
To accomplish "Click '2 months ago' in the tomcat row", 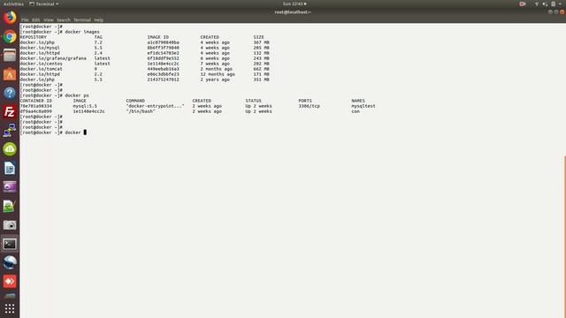I will coord(216,69).
